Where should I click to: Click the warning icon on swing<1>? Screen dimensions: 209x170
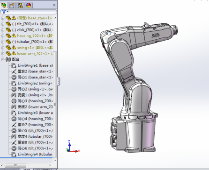tap(14, 48)
